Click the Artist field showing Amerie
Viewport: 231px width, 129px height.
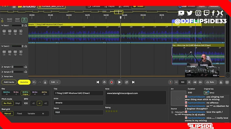79,103
